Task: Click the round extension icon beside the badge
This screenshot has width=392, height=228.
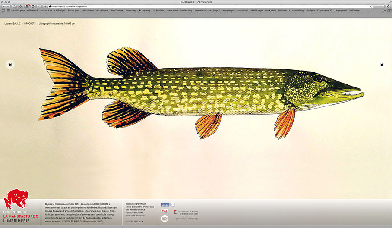Action: tap(33, 6)
